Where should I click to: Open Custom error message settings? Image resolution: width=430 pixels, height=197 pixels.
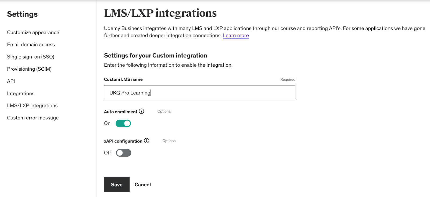(x=33, y=118)
